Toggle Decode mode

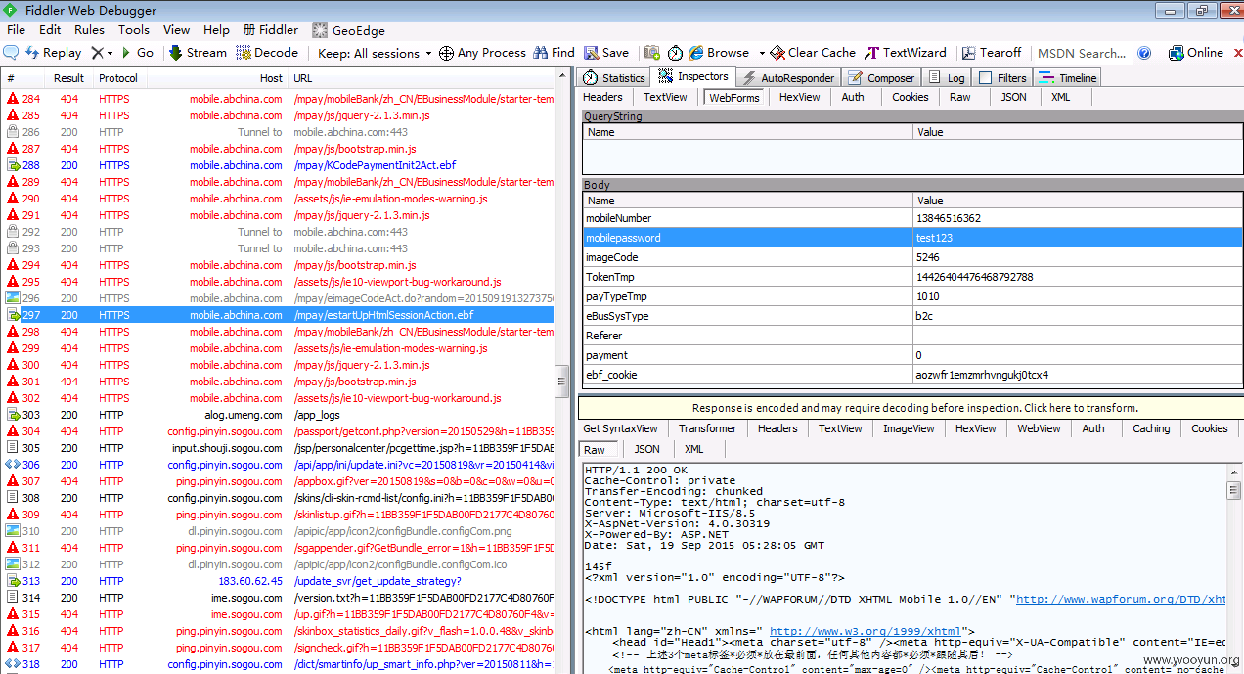[267, 52]
